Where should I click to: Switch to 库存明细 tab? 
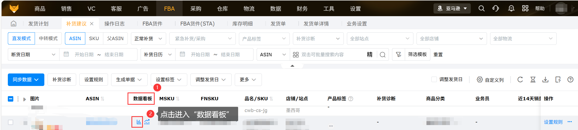click(x=243, y=24)
